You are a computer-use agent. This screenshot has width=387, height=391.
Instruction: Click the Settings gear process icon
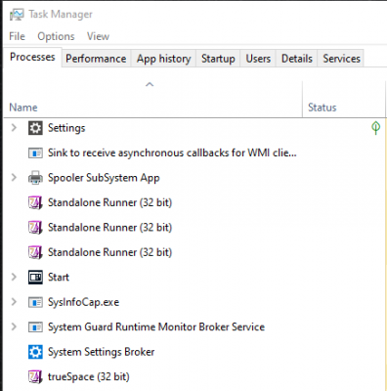click(x=35, y=128)
